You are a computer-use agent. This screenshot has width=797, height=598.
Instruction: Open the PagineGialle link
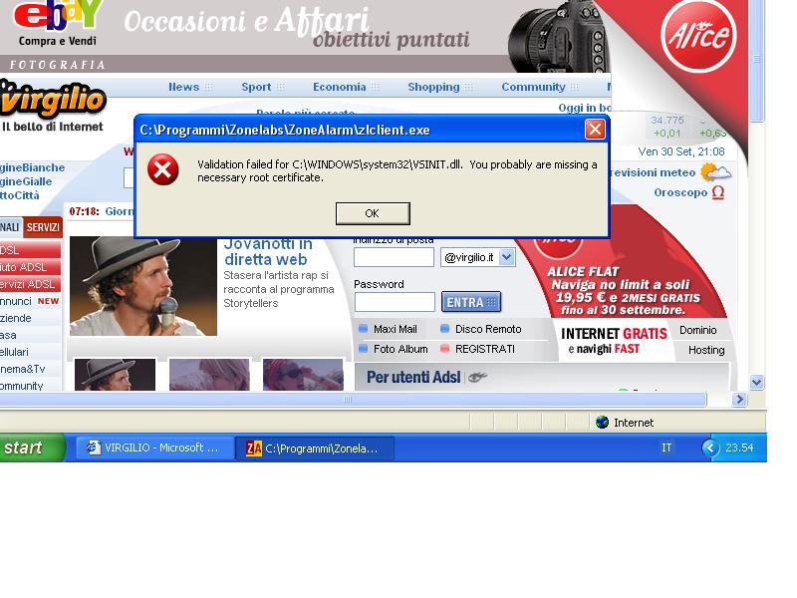pos(26,181)
